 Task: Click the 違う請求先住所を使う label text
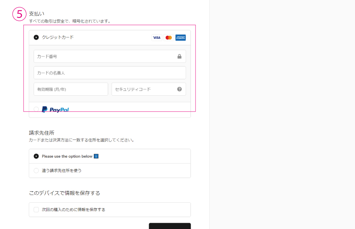(x=62, y=170)
